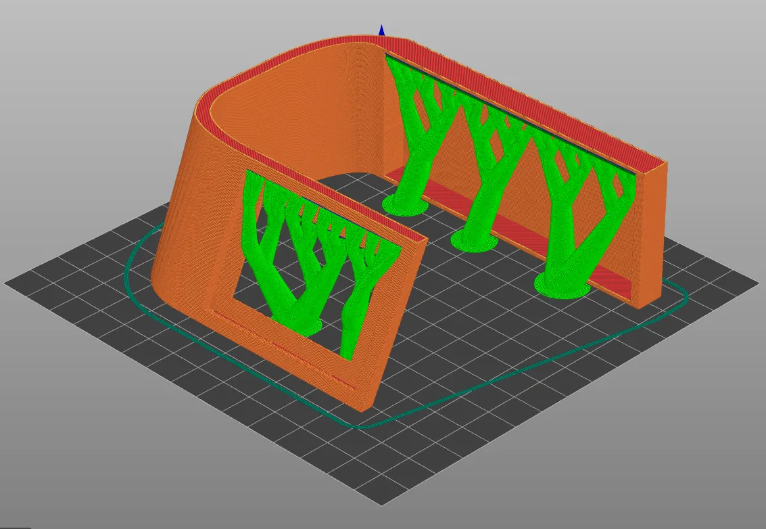Click the rightmost green tree support's round base
This screenshot has height=529, width=766.
[562, 285]
